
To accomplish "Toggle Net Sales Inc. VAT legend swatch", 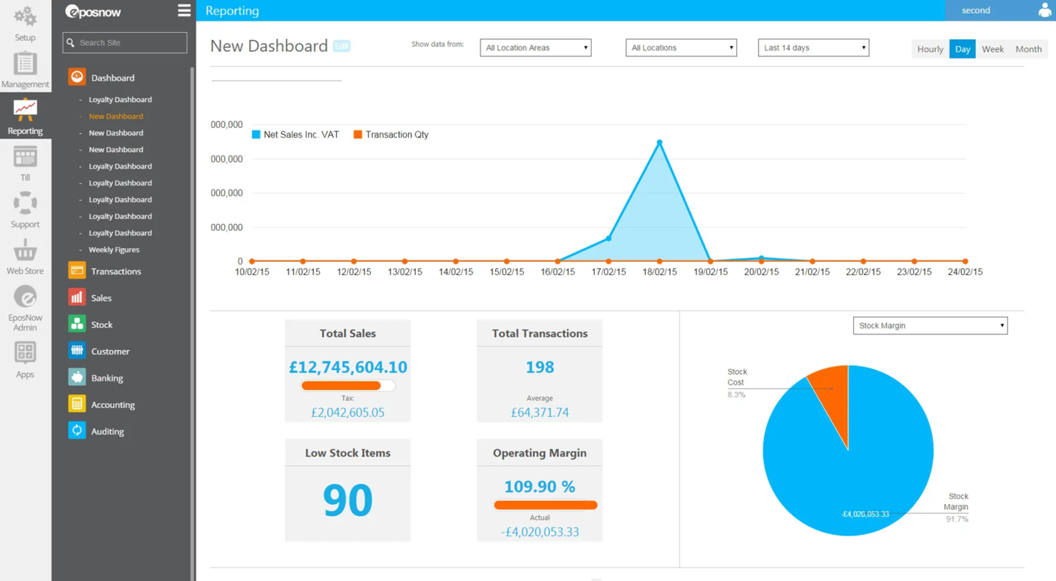I will [256, 135].
